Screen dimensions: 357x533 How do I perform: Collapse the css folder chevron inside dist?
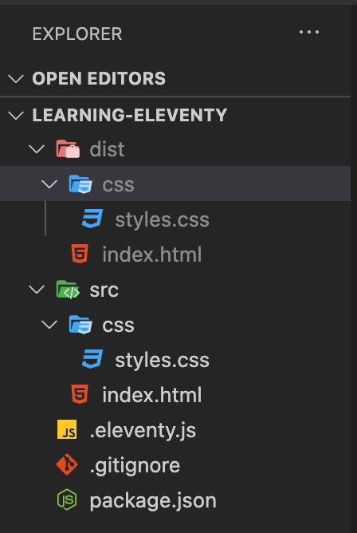49,184
